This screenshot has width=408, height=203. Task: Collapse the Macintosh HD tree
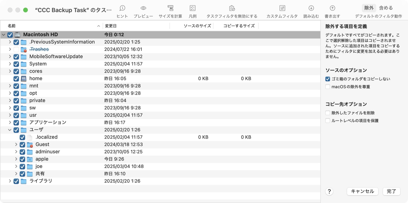coord(4,35)
